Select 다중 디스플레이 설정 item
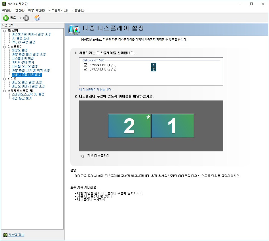Viewport: 269px width, 241px height. point(26,74)
